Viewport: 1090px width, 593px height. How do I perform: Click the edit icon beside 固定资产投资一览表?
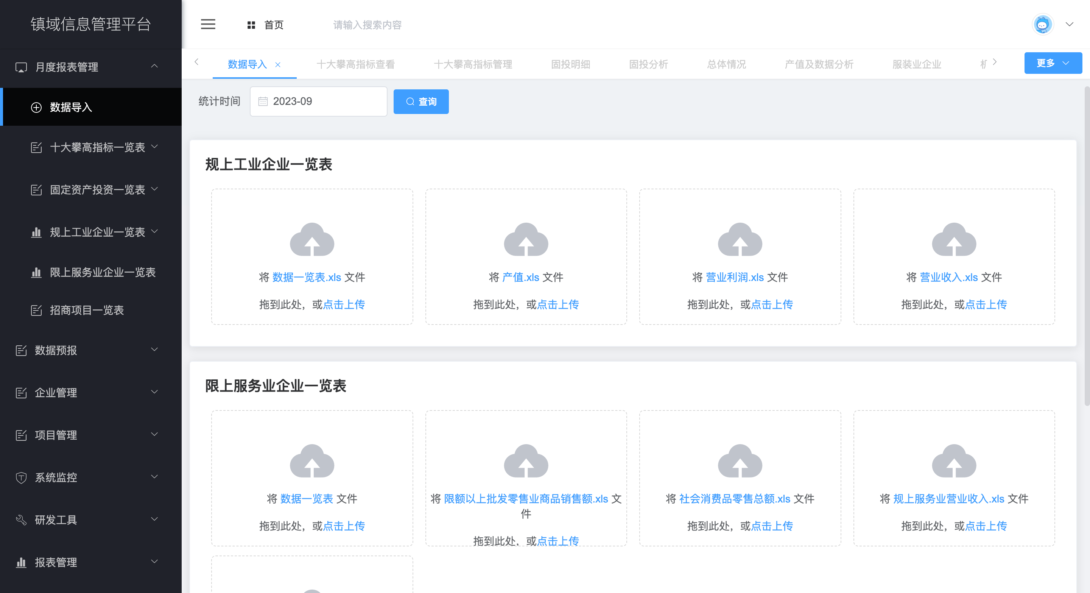(36, 190)
